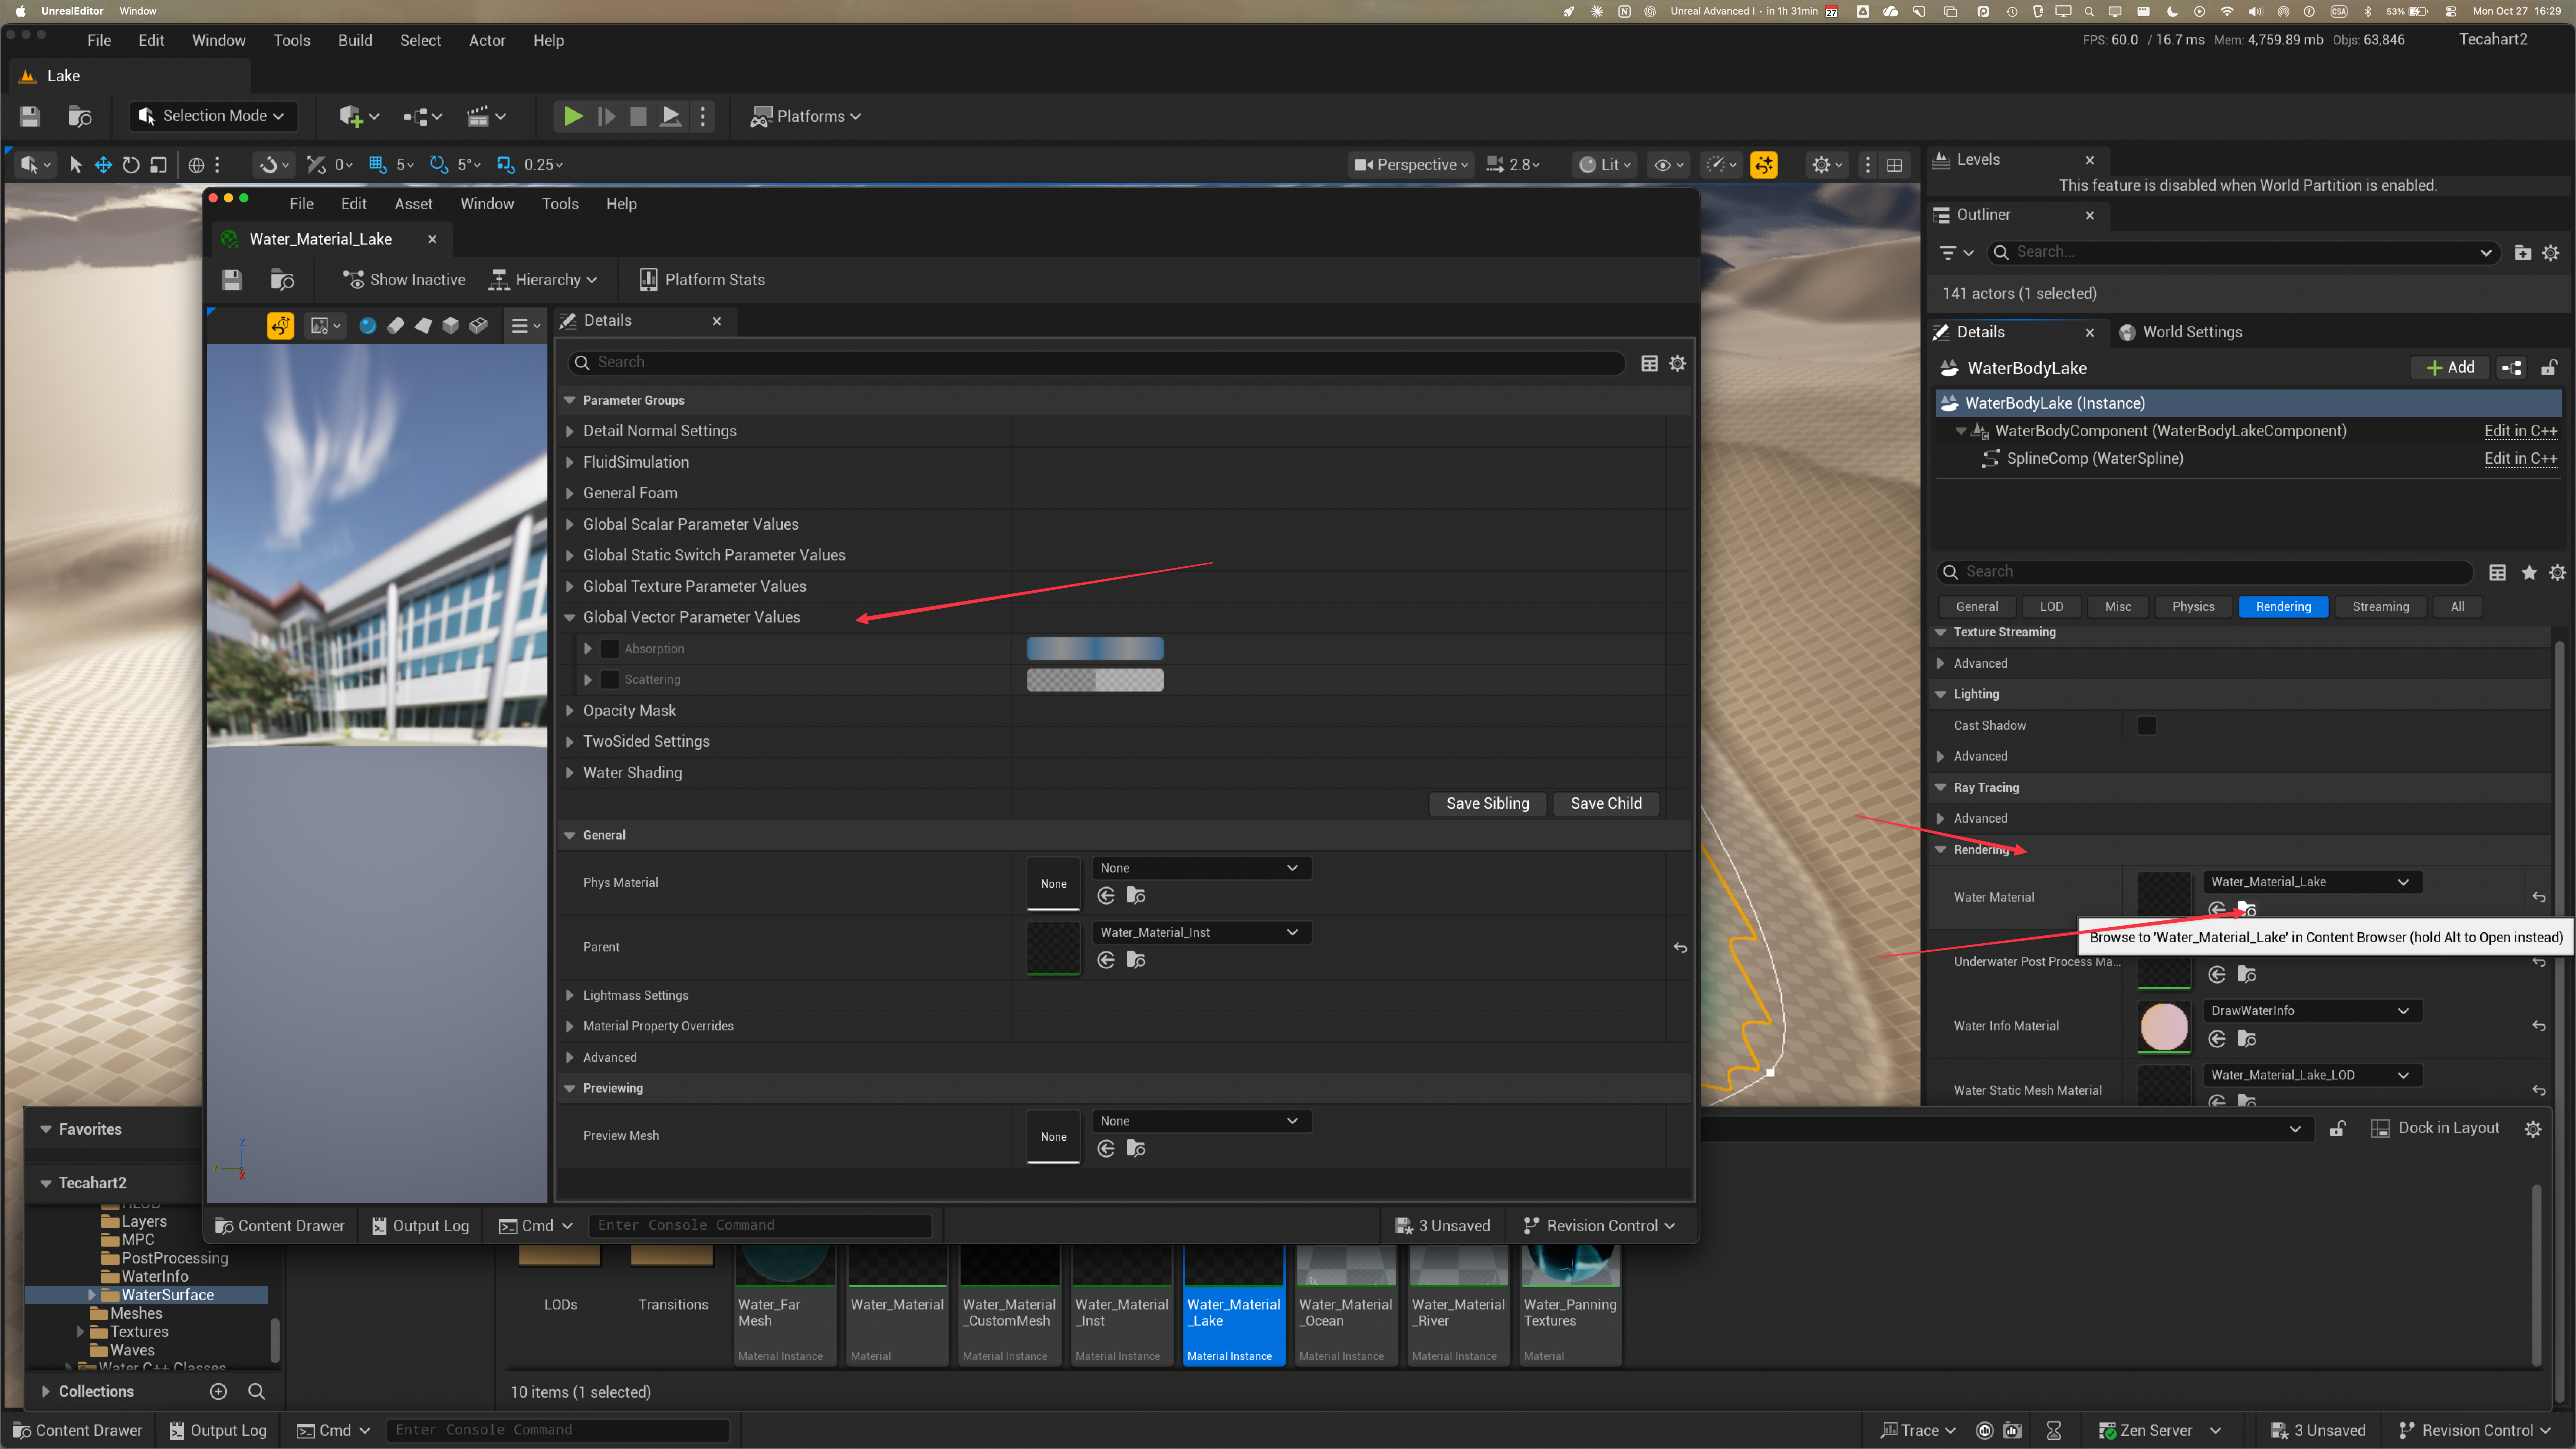Toggle the Cast Shadow checkbox

[x=2147, y=726]
